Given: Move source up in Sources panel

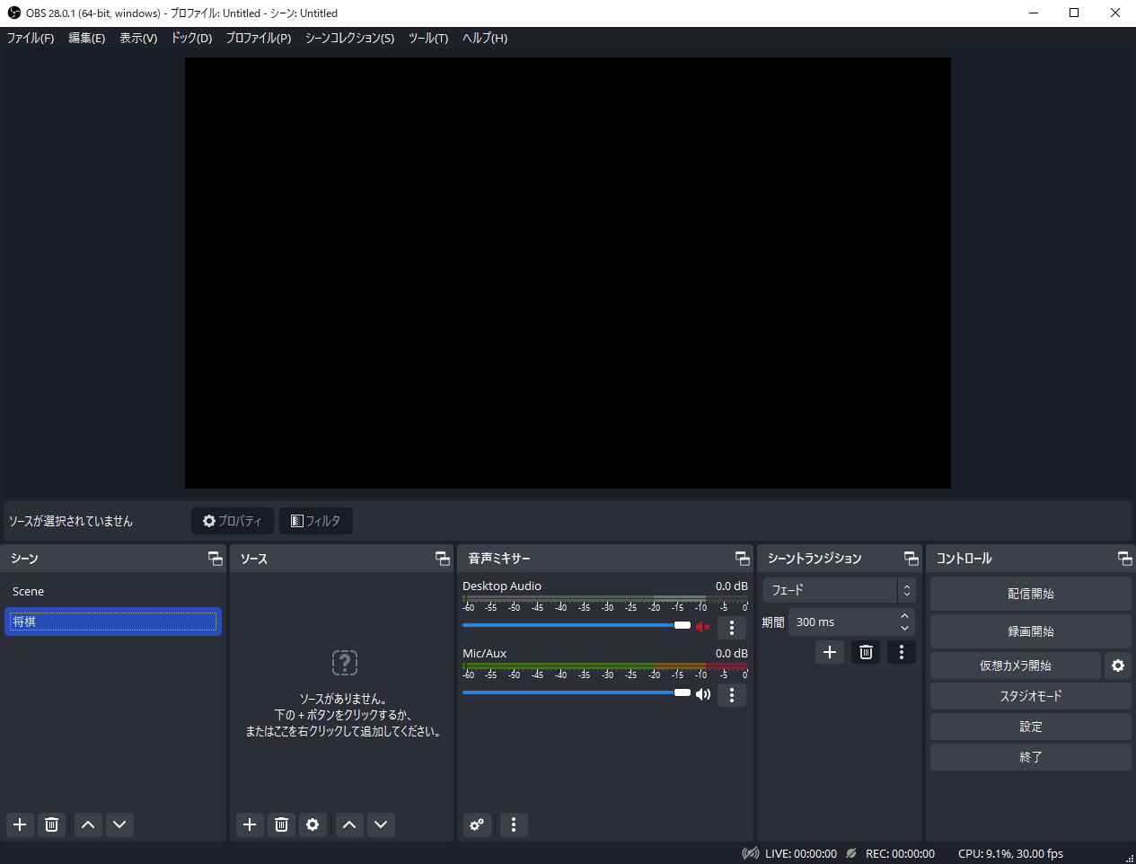Looking at the screenshot, I should (349, 824).
